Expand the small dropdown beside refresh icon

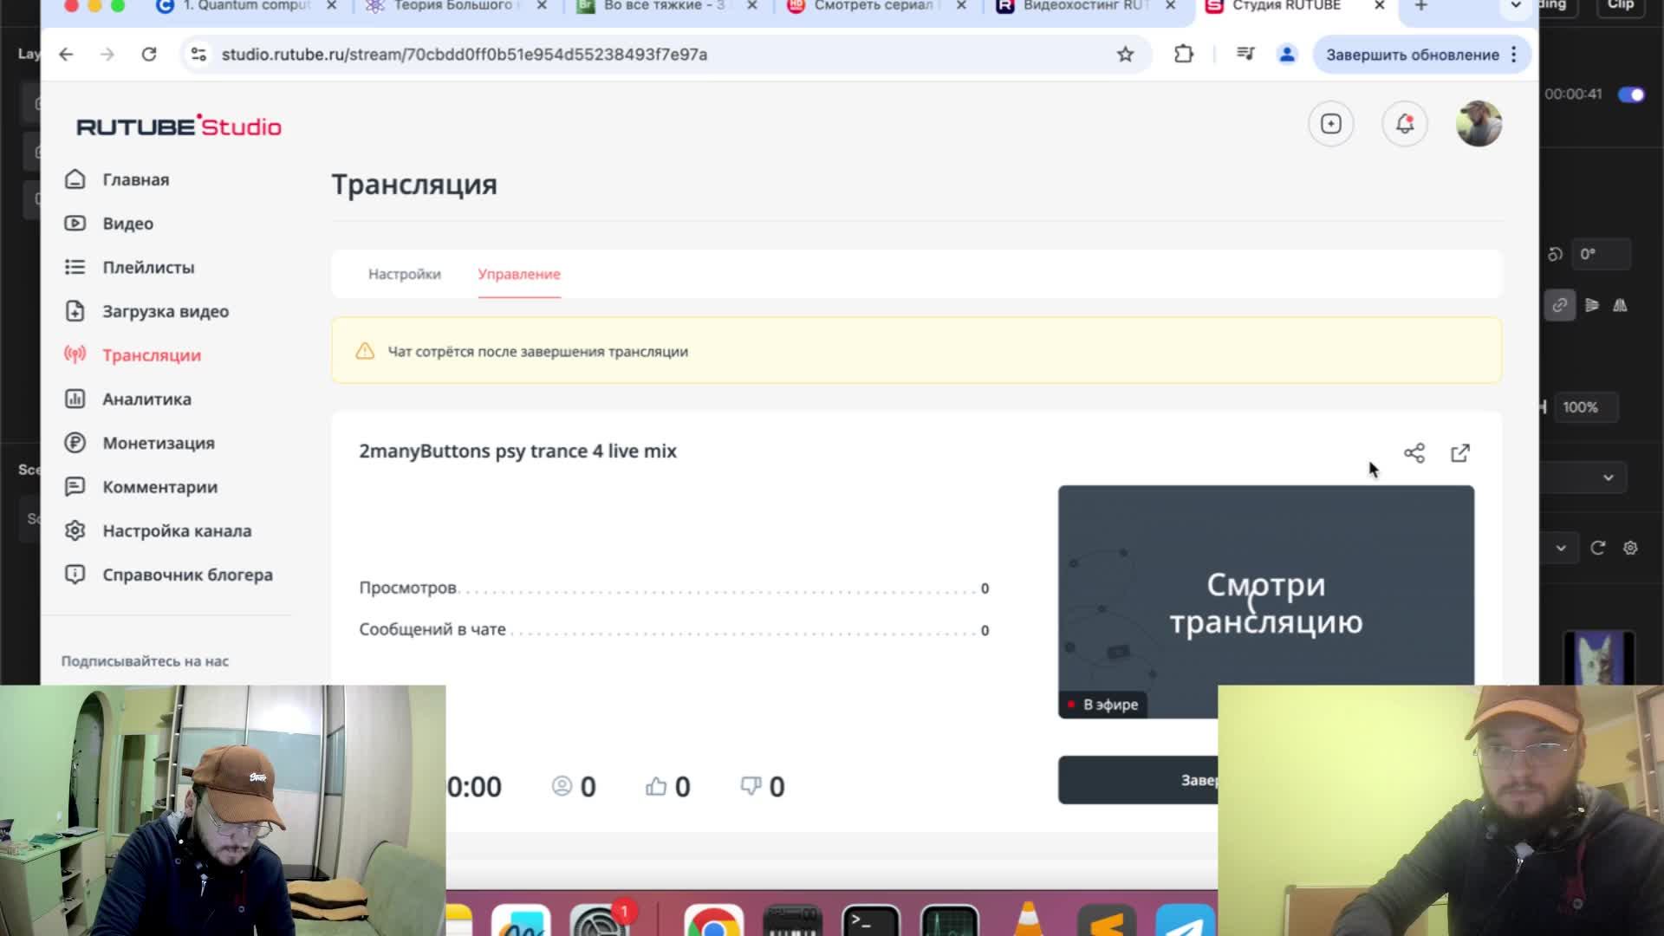point(1561,548)
